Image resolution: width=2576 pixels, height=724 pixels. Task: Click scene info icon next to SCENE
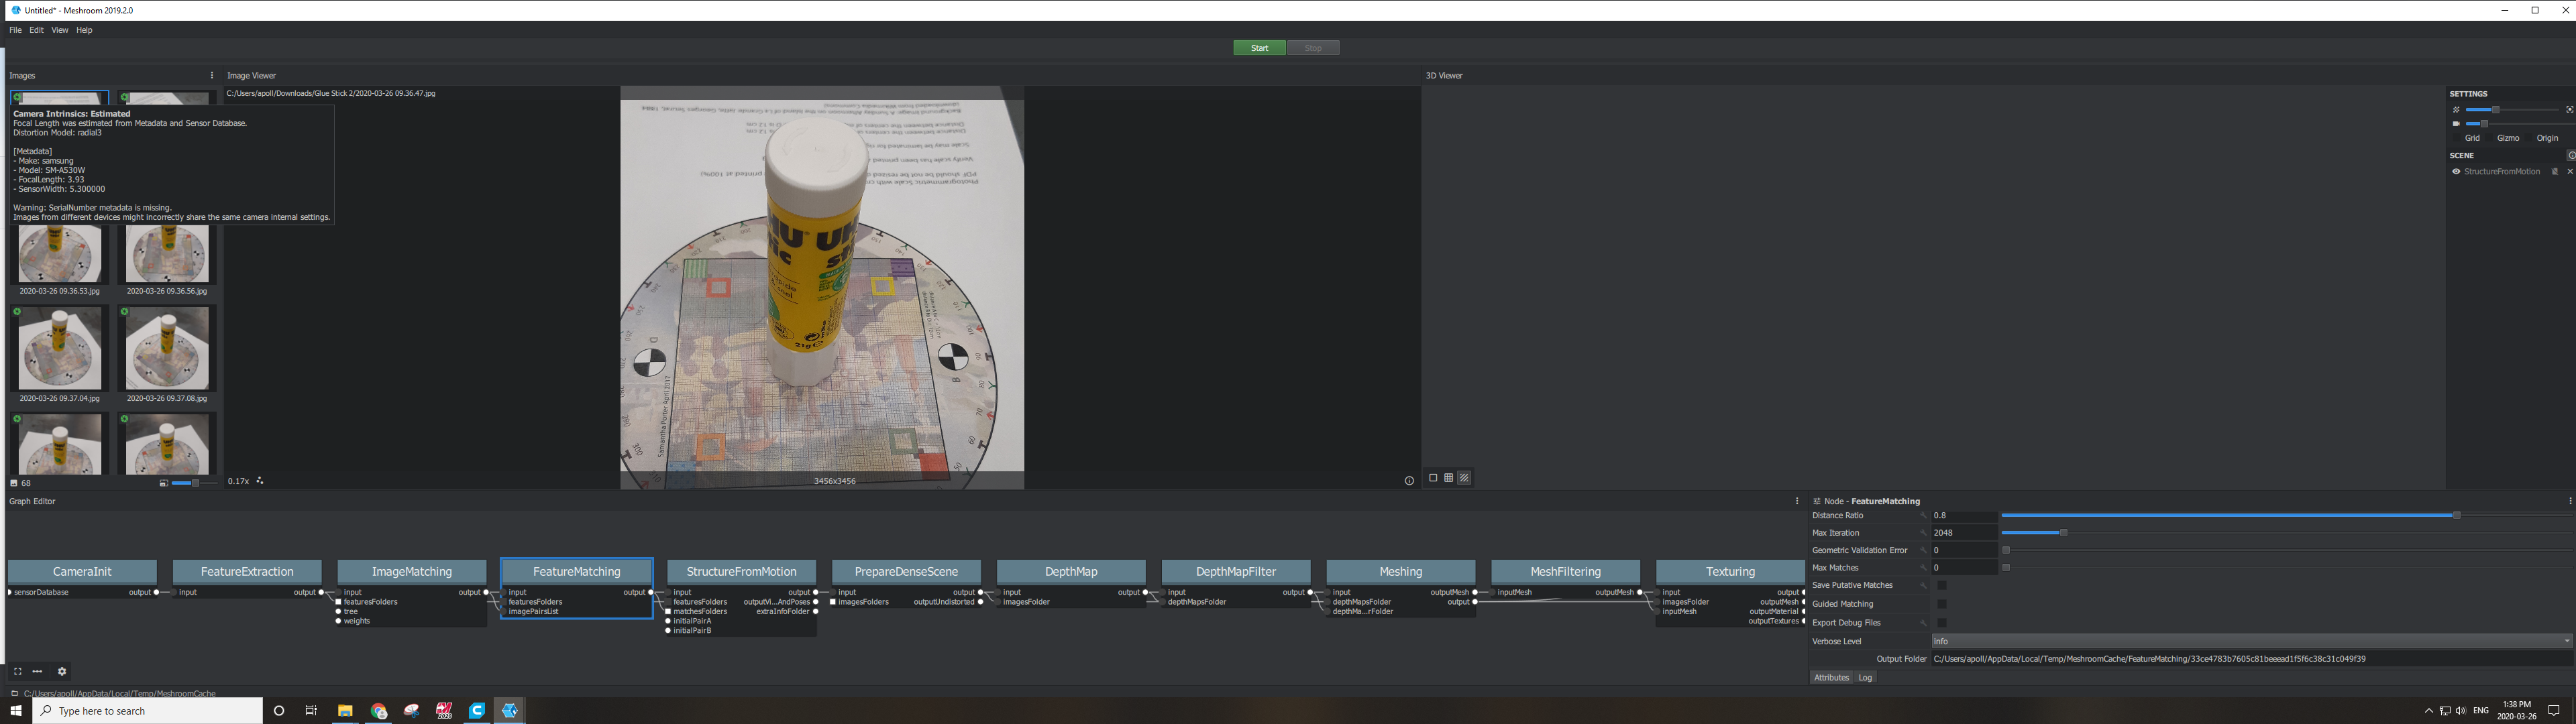(2571, 155)
